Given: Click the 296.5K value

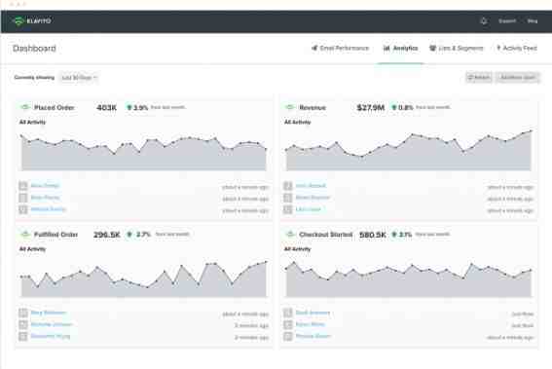Looking at the screenshot, I should tap(107, 235).
